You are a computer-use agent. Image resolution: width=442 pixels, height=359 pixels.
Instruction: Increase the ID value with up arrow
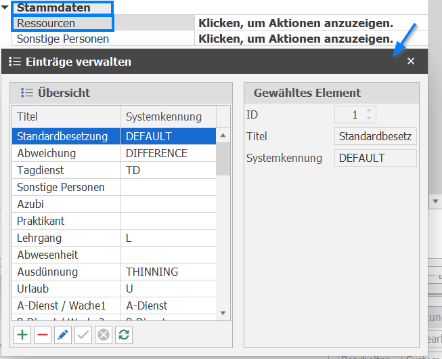[369, 111]
